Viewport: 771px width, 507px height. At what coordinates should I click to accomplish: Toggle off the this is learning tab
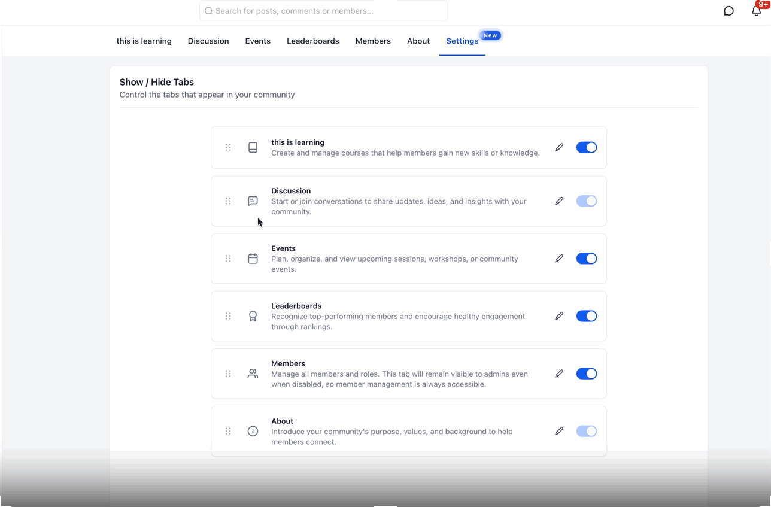pos(587,147)
